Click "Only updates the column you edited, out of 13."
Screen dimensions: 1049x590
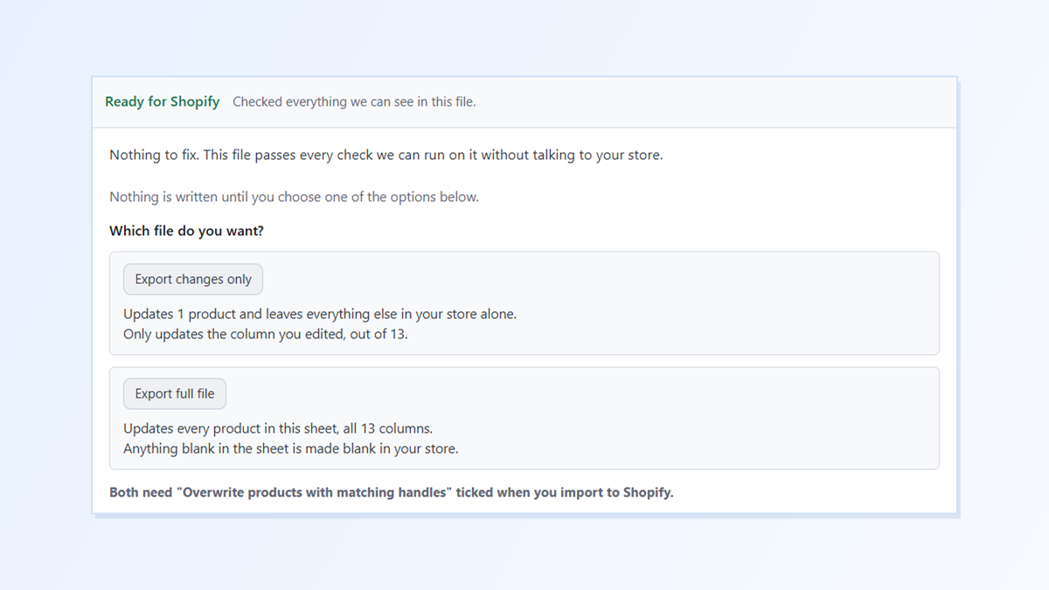coord(266,334)
